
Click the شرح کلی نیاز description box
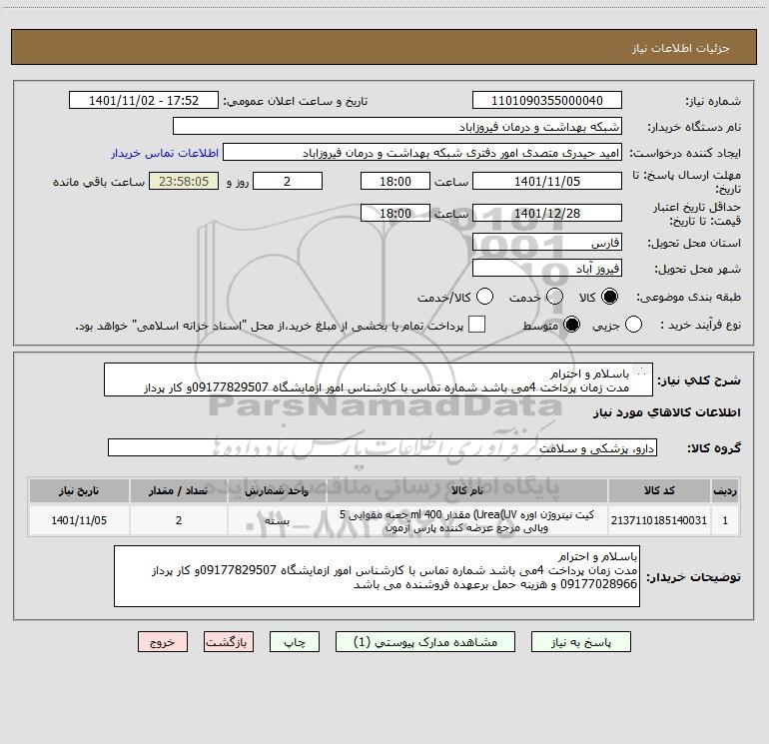(x=379, y=379)
